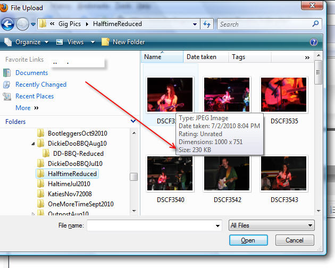Select the band-on-stage thumbnail in top row
The width and height of the screenshot is (335, 268).
pyautogui.click(x=227, y=95)
